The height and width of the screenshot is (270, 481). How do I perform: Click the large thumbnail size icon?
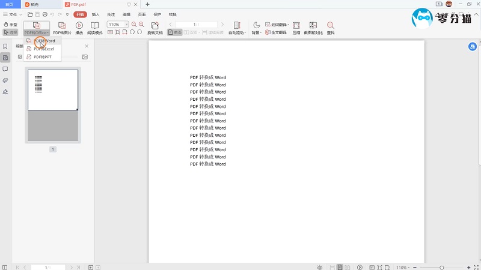coord(85,57)
